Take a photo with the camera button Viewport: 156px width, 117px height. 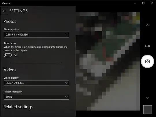147,61
